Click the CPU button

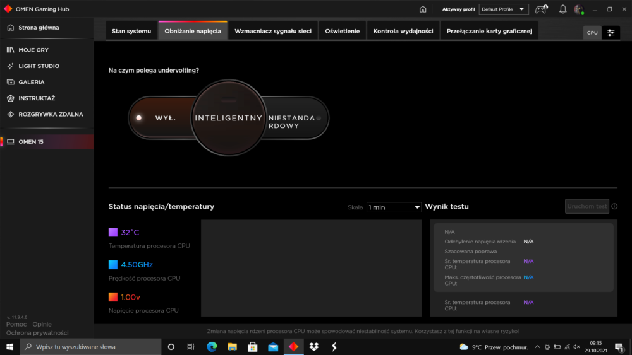pyautogui.click(x=592, y=33)
